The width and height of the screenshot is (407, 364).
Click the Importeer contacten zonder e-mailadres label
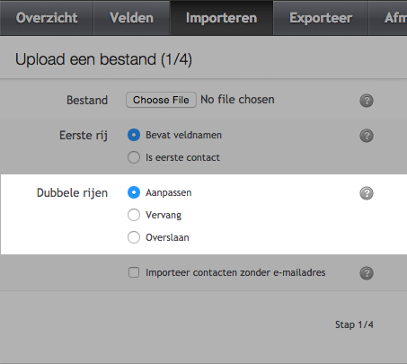click(x=235, y=272)
